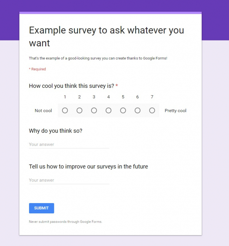Select rating 7 near Pretty cool

click(x=152, y=110)
